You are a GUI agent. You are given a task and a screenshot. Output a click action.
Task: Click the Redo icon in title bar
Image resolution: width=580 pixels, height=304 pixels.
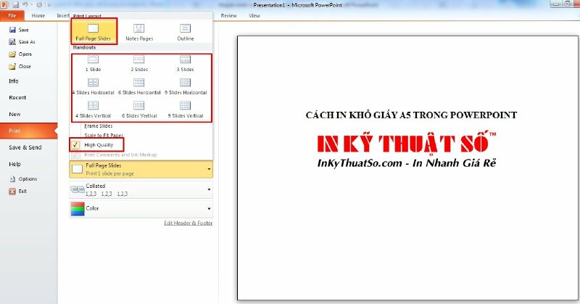[x=39, y=5]
